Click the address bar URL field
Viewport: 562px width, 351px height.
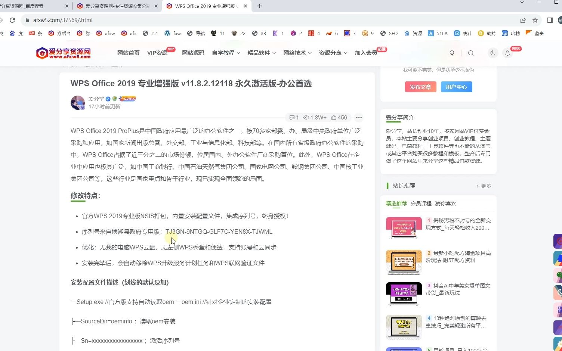[x=269, y=20]
